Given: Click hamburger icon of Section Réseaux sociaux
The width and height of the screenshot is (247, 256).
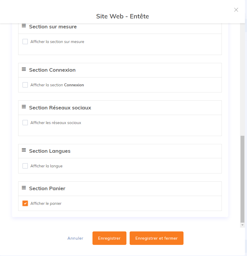Looking at the screenshot, I should 24,107.
